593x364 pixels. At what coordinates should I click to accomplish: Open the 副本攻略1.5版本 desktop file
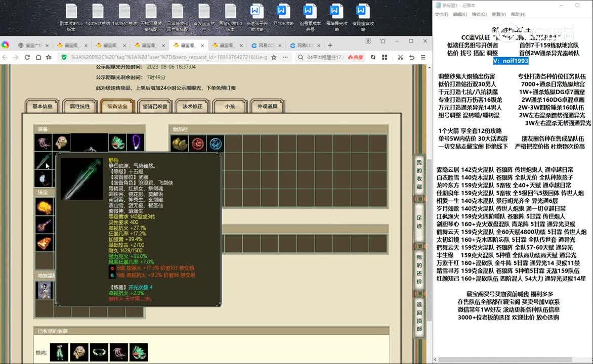coord(71,17)
